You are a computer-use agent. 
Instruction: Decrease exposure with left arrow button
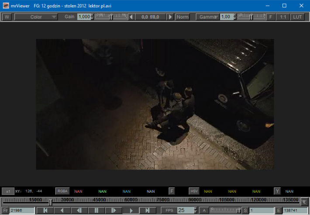[x=131, y=17]
